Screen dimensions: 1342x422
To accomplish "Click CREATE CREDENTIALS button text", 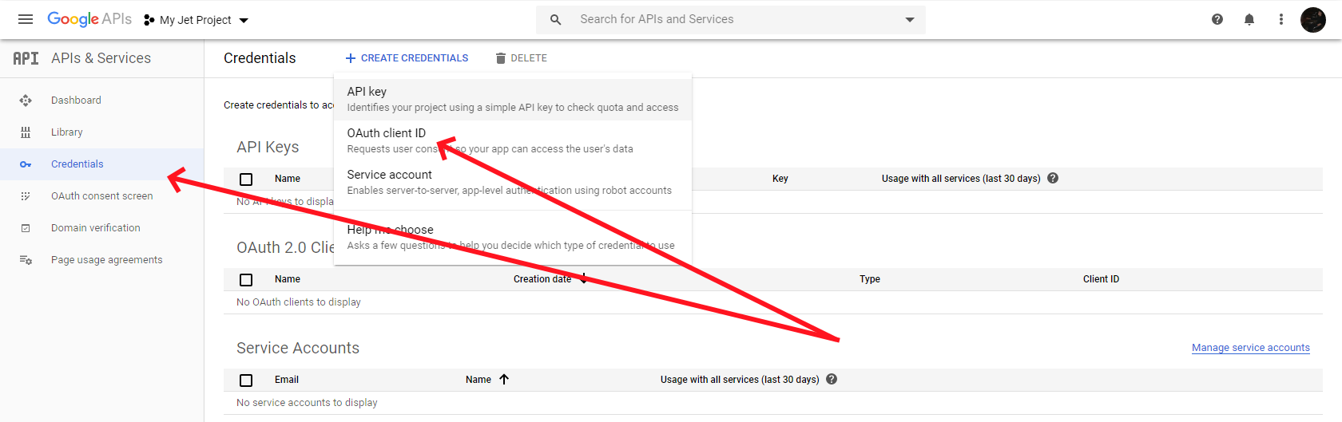I will tap(415, 58).
